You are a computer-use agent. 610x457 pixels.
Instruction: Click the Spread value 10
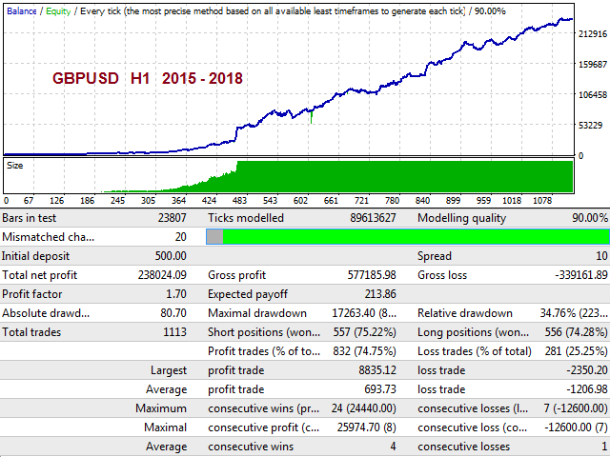pyautogui.click(x=601, y=256)
